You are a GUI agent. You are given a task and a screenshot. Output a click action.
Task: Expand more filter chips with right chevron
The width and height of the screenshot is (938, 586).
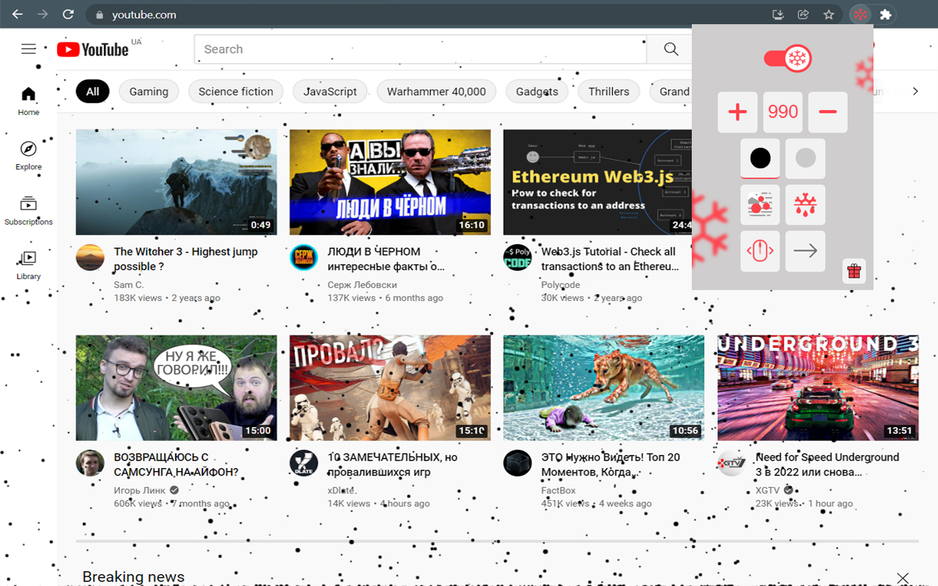[x=915, y=92]
